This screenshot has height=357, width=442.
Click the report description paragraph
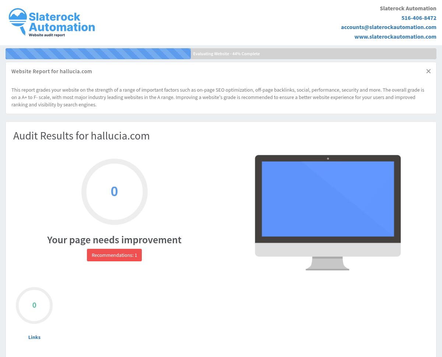pos(218,97)
